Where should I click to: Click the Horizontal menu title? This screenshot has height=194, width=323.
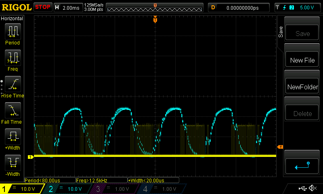pos(12,18)
